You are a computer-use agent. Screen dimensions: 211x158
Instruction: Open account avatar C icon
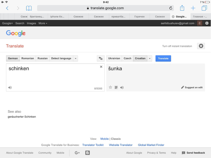pos(200,23)
